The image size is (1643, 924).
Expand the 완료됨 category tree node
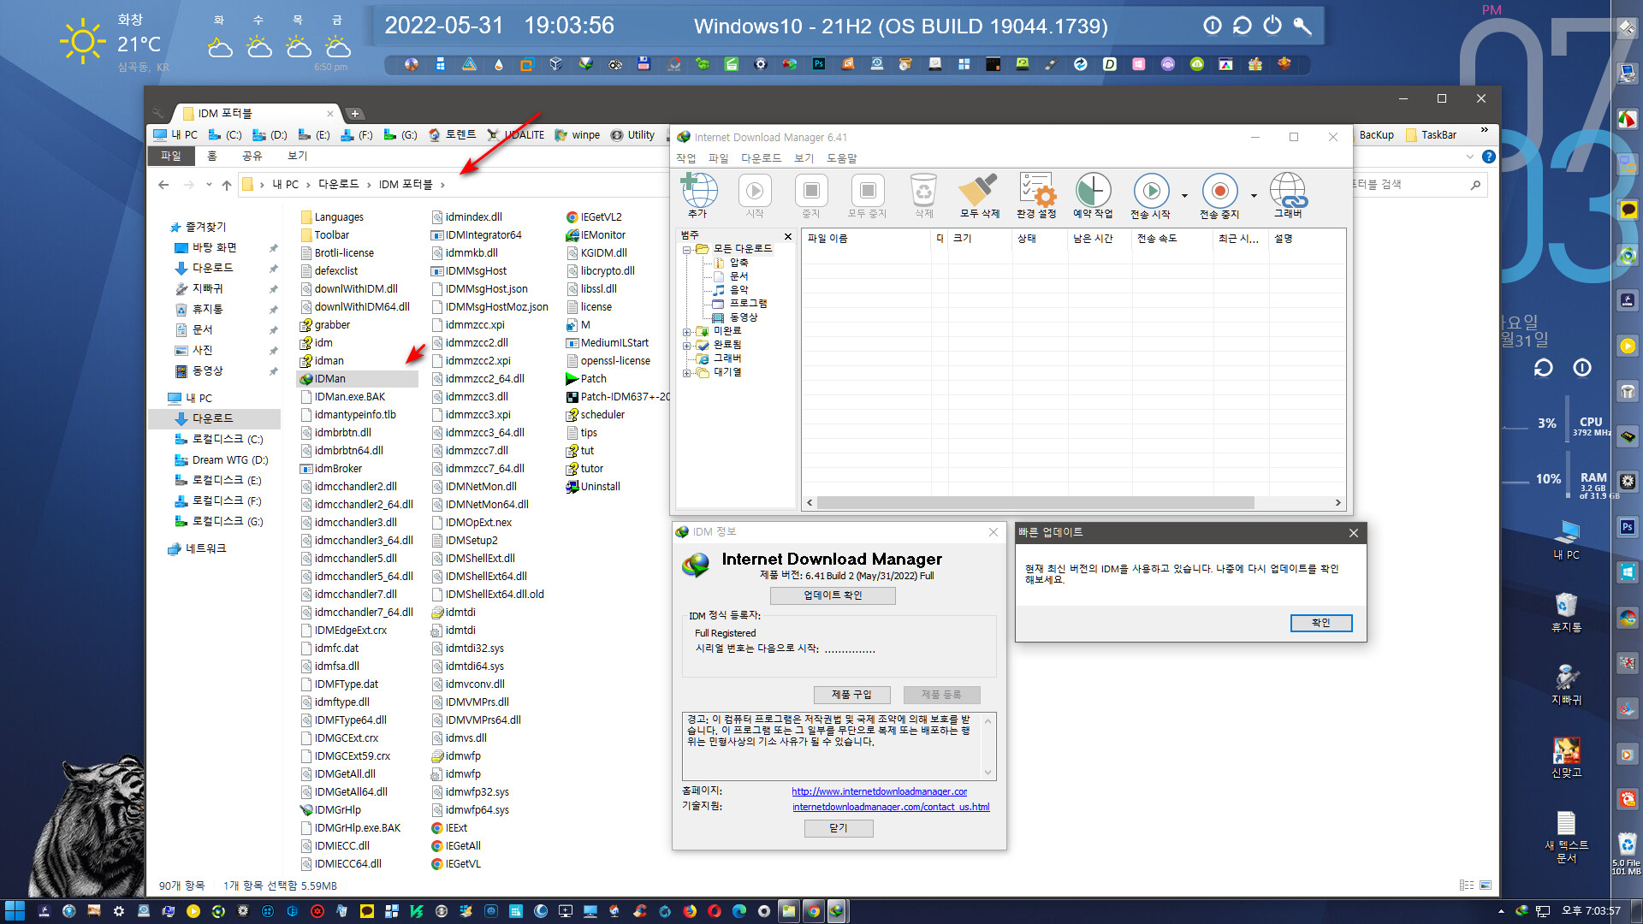(686, 346)
